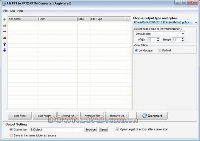Open the File menu

coord(5,11)
